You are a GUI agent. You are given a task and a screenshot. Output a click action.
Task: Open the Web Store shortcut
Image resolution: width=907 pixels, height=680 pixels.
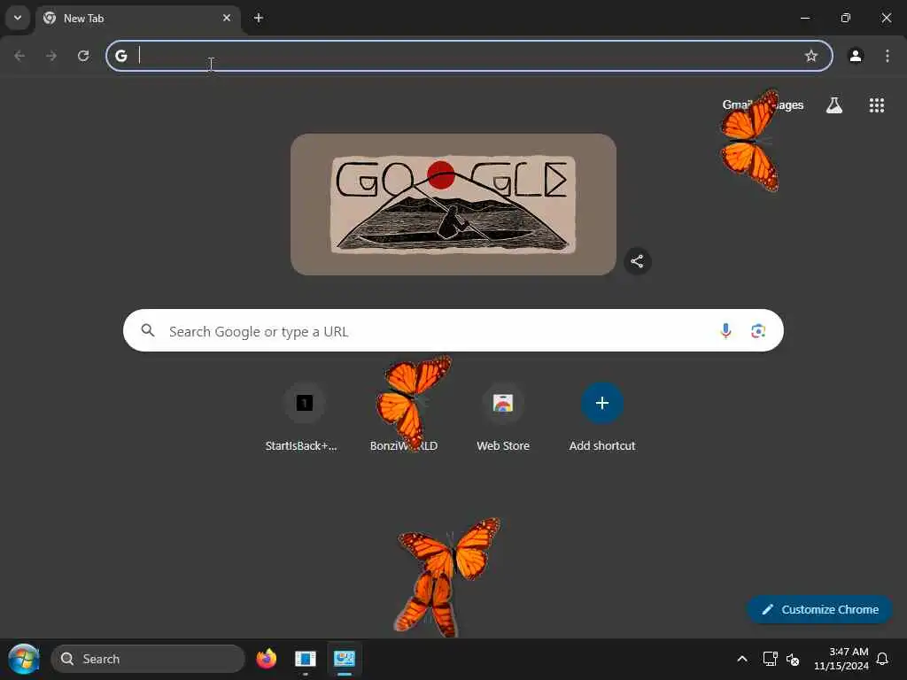pyautogui.click(x=503, y=416)
